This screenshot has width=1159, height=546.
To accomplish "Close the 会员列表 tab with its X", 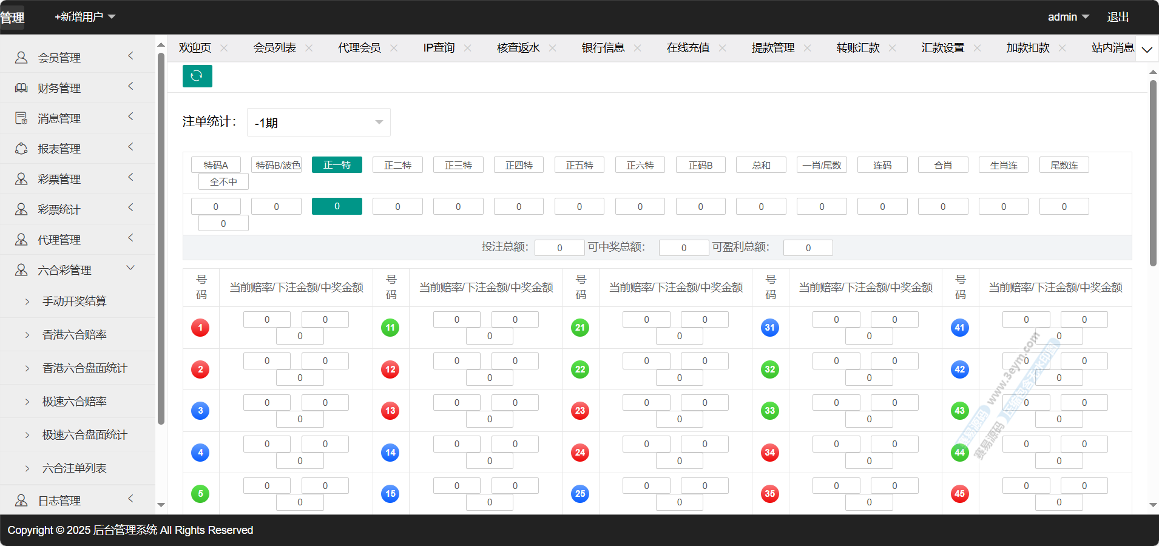I will point(309,48).
